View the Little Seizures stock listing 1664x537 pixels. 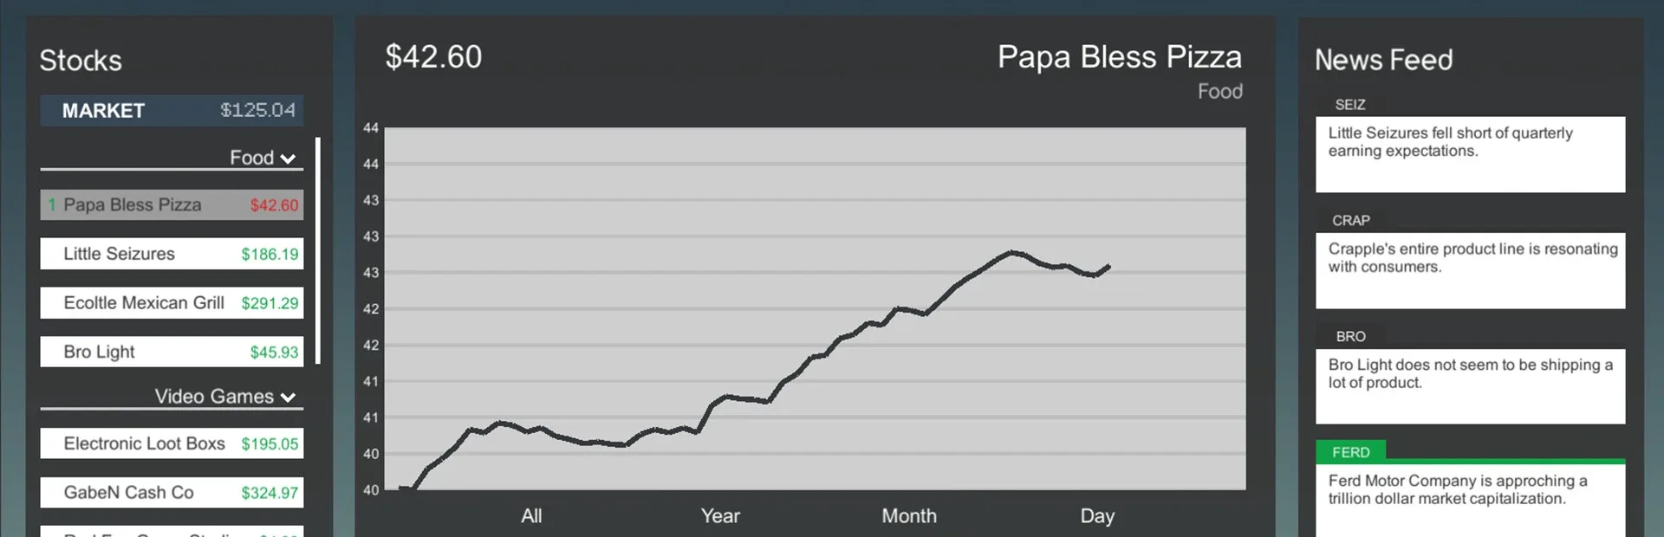click(x=171, y=254)
